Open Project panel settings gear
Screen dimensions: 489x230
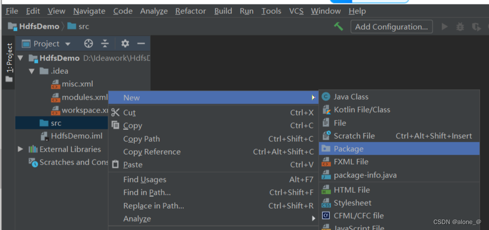click(x=125, y=44)
